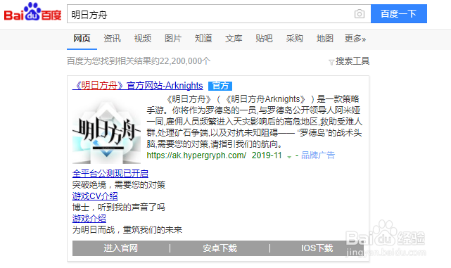Open 游戏介绍 link
Screen dimensions: 451x268
89,219
